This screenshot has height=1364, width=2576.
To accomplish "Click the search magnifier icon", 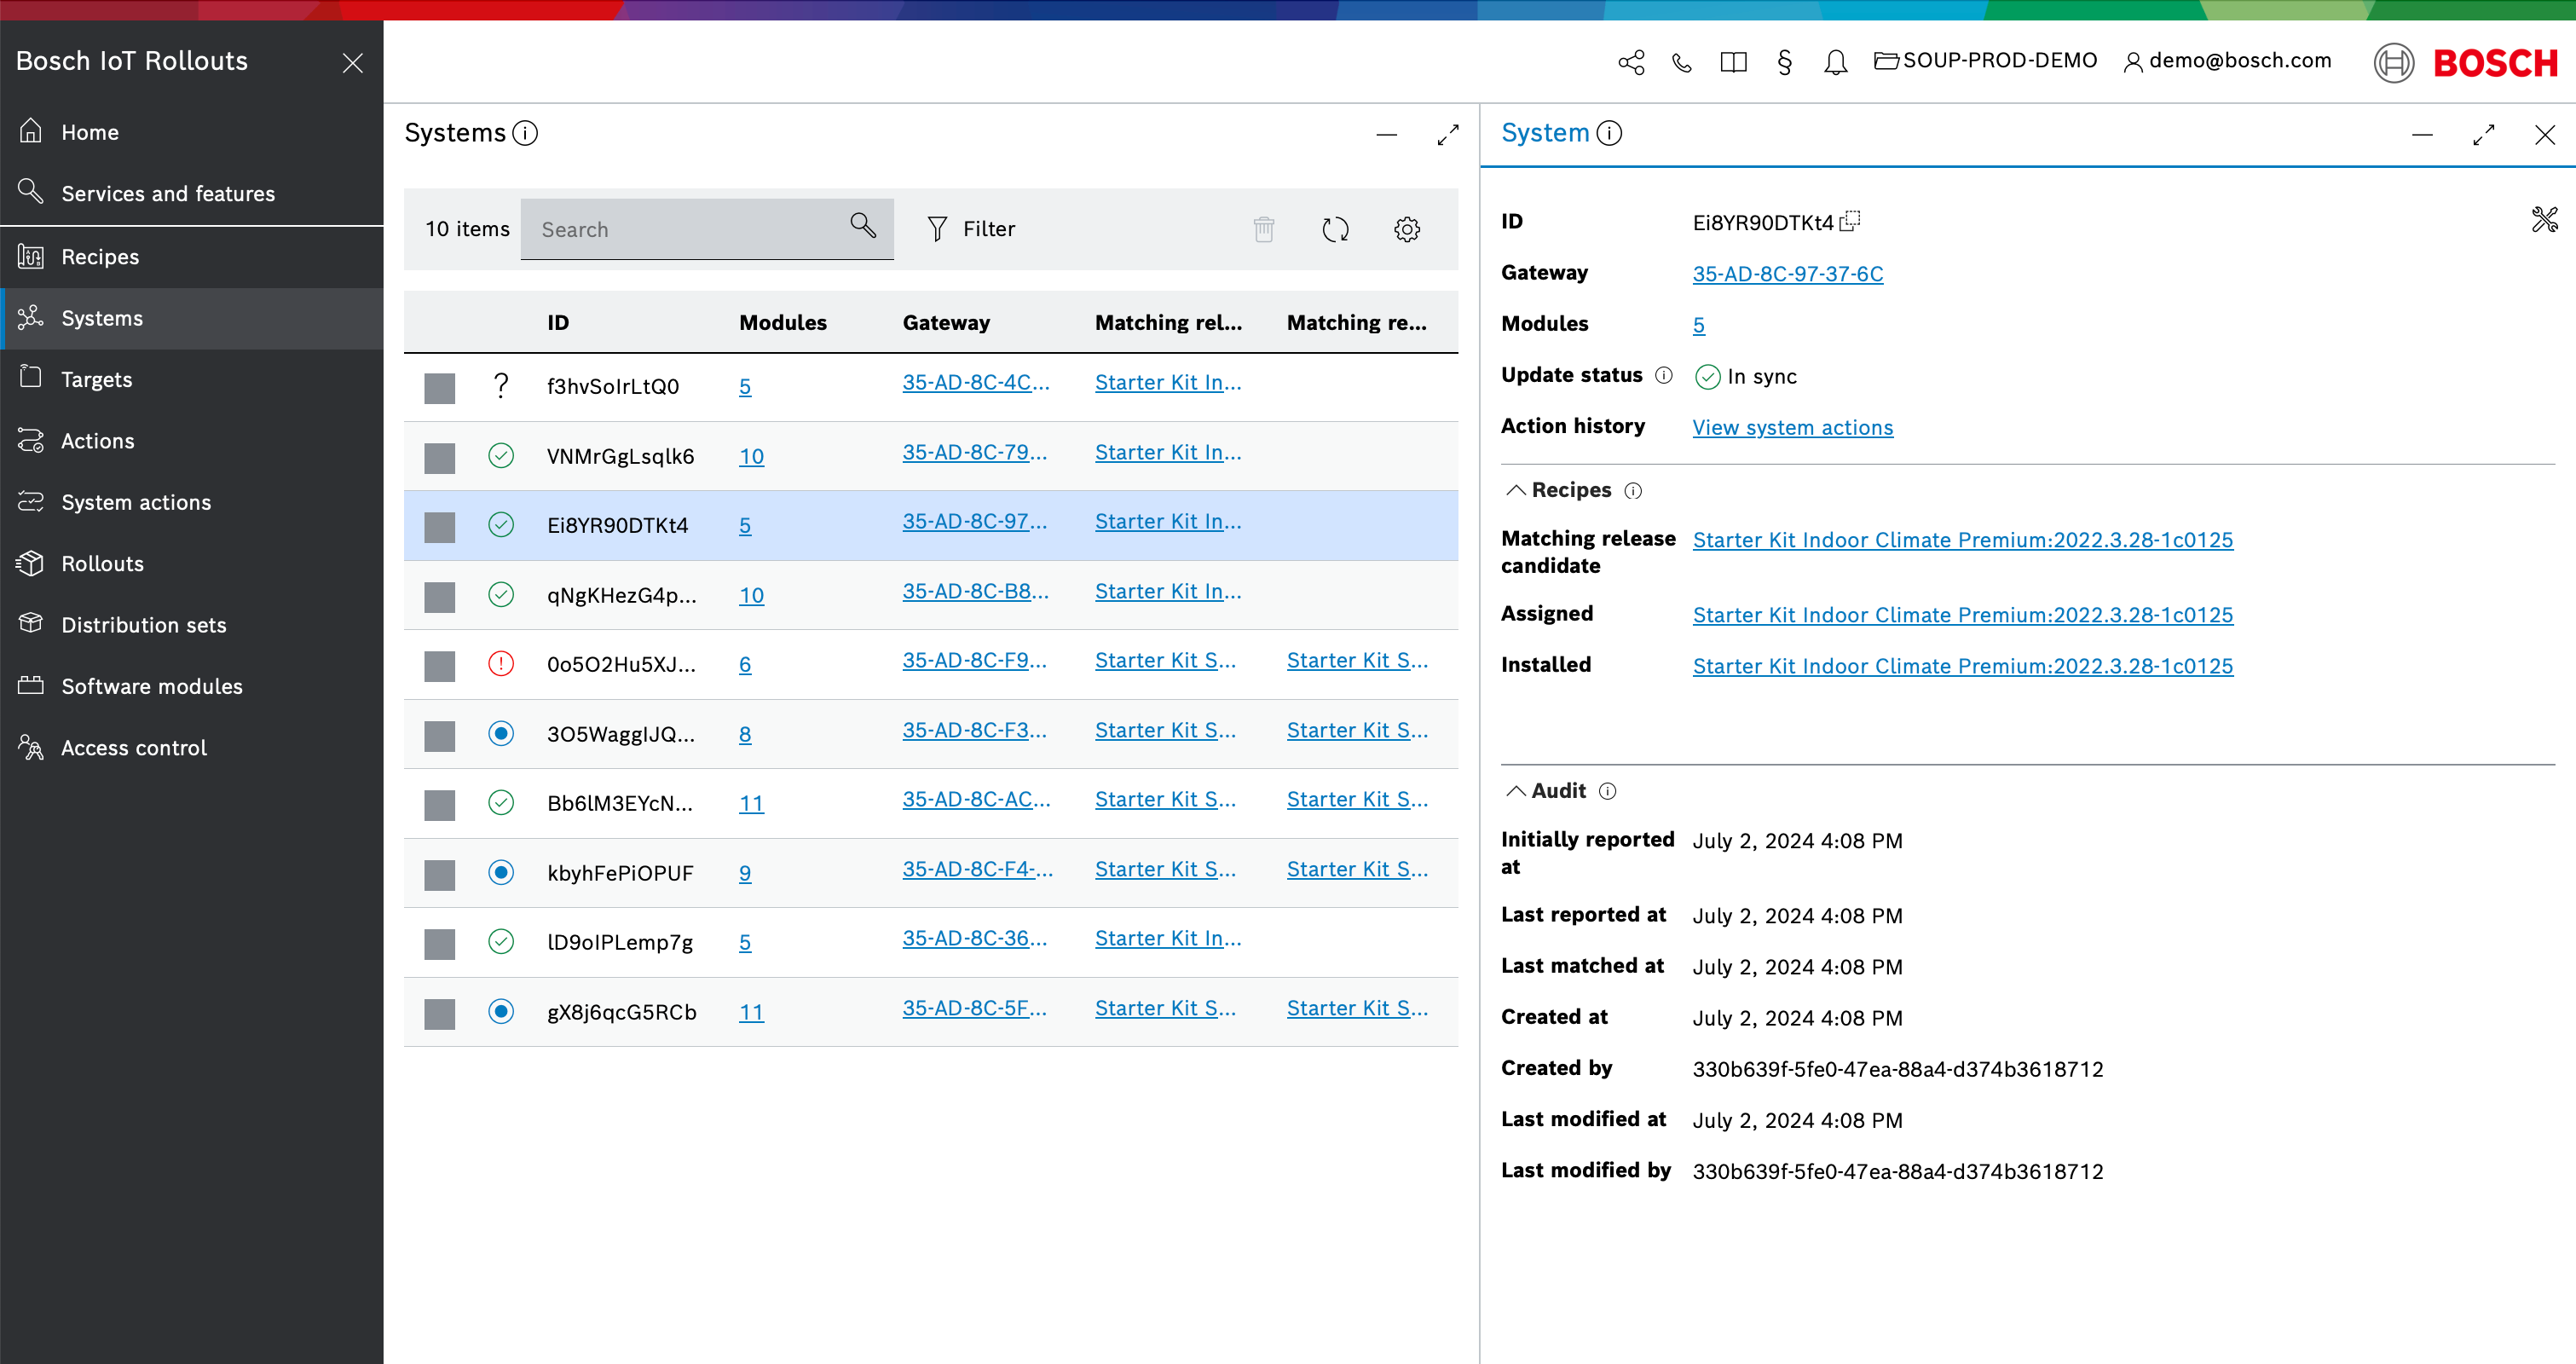I will [x=863, y=226].
